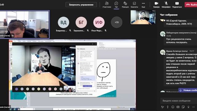Open the GIF picker in compose bar

tap(178, 107)
